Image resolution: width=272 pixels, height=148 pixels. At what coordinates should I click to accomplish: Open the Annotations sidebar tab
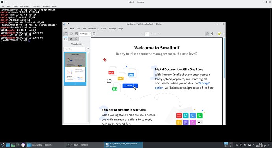click(71, 39)
